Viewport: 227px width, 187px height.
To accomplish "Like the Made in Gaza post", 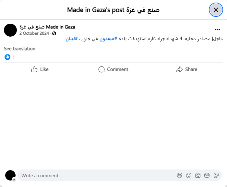I will coord(40,69).
